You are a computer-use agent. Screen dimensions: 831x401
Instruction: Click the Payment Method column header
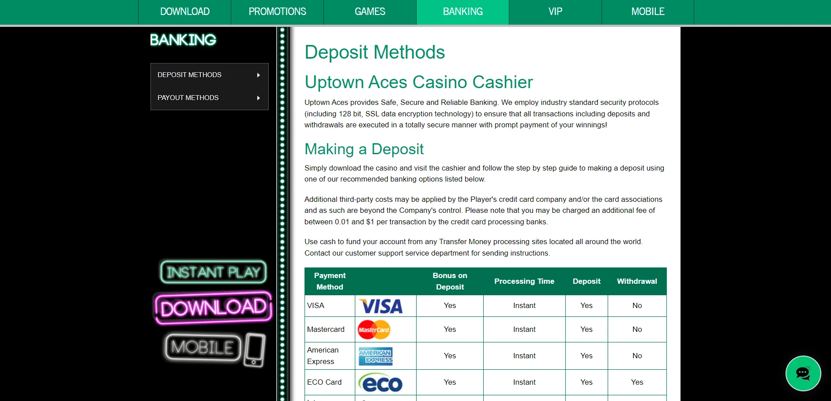(x=330, y=281)
